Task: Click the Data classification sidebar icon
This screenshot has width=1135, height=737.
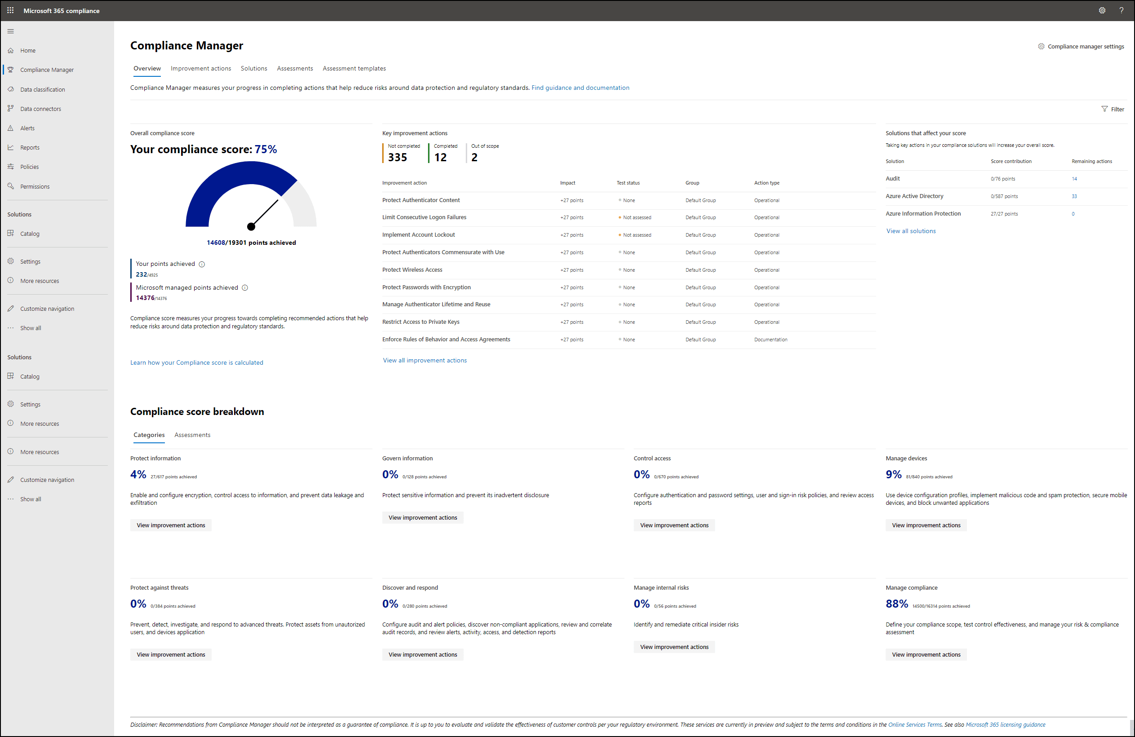Action: click(10, 89)
